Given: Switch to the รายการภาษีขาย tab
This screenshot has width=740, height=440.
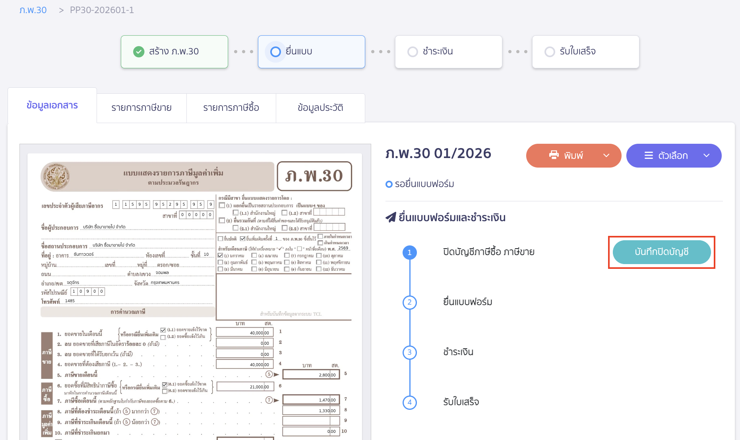Looking at the screenshot, I should (141, 107).
